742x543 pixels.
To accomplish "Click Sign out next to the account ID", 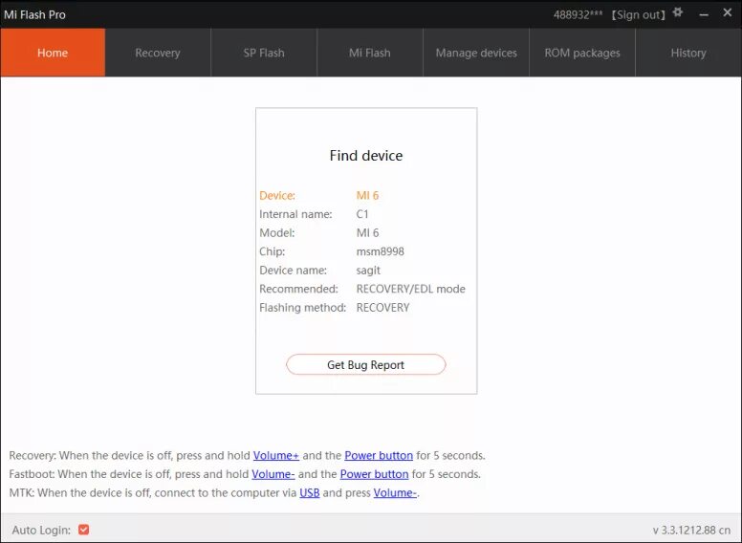I will (639, 14).
